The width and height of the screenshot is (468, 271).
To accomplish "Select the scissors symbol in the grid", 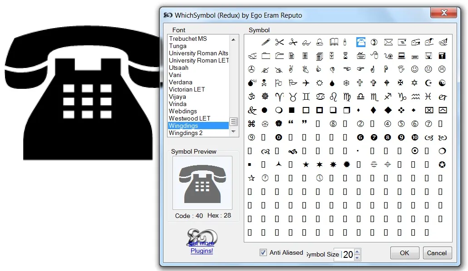I will point(279,42).
